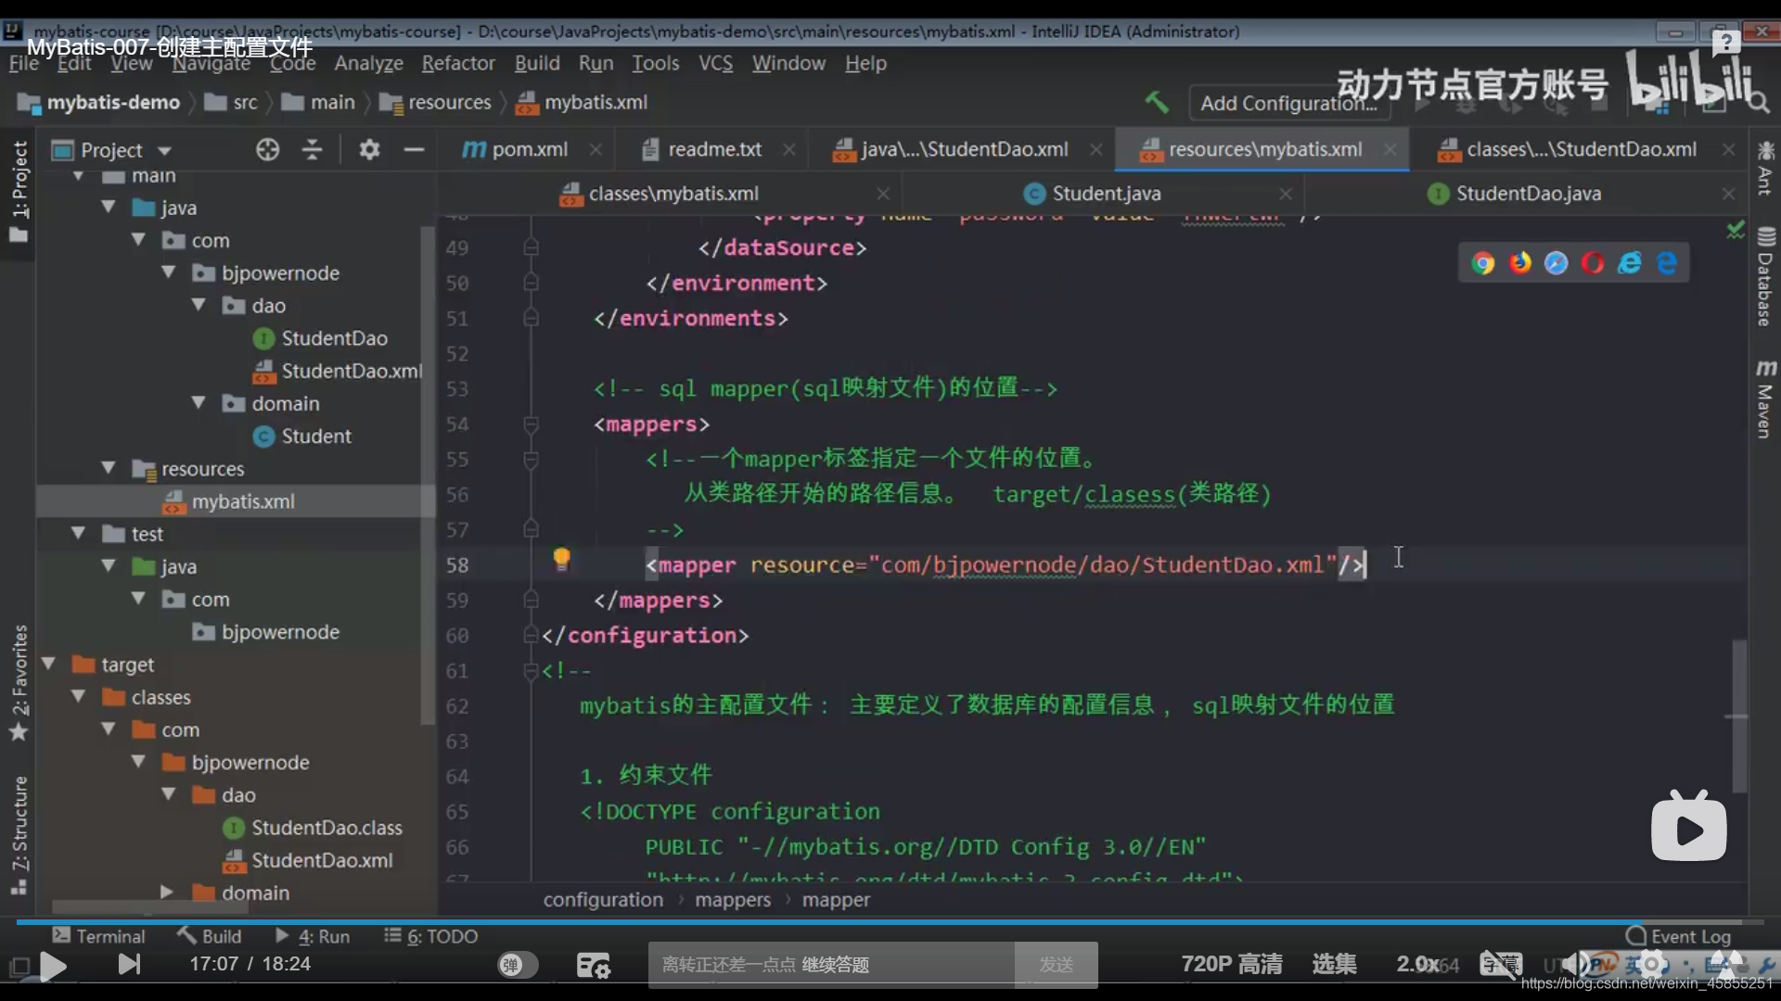The width and height of the screenshot is (1781, 1001).
Task: Open preview in Chrome browser icon
Action: (1483, 263)
